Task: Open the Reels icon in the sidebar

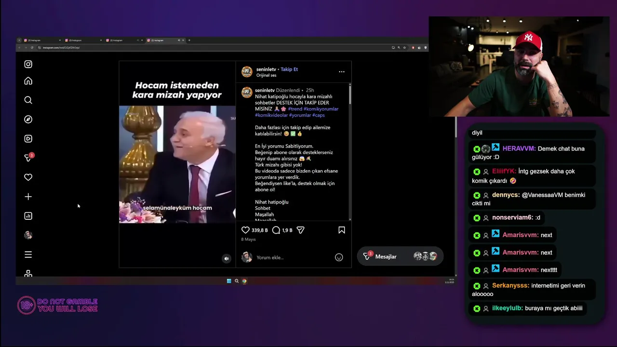Action: click(28, 139)
